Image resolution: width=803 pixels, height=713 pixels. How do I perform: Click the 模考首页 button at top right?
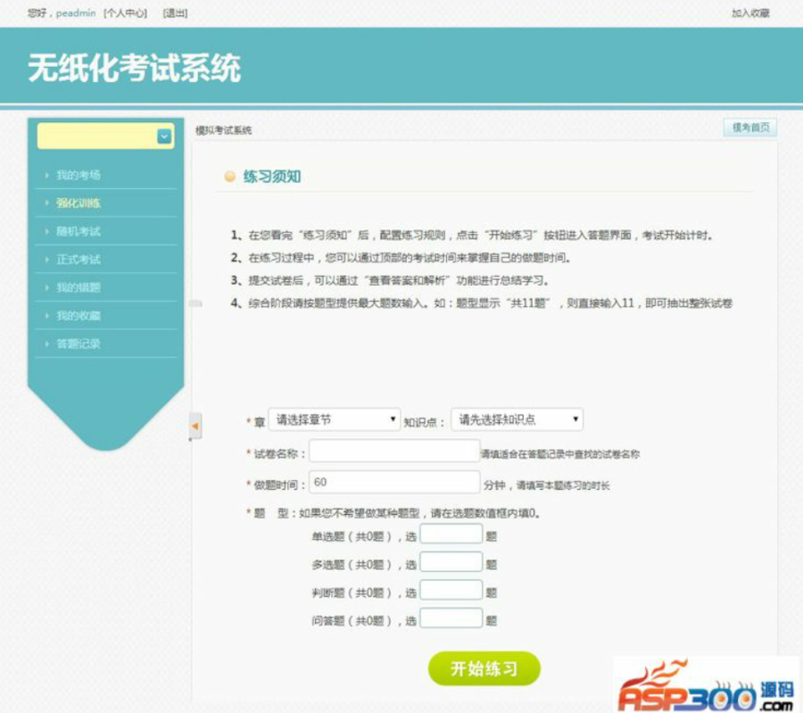point(750,127)
